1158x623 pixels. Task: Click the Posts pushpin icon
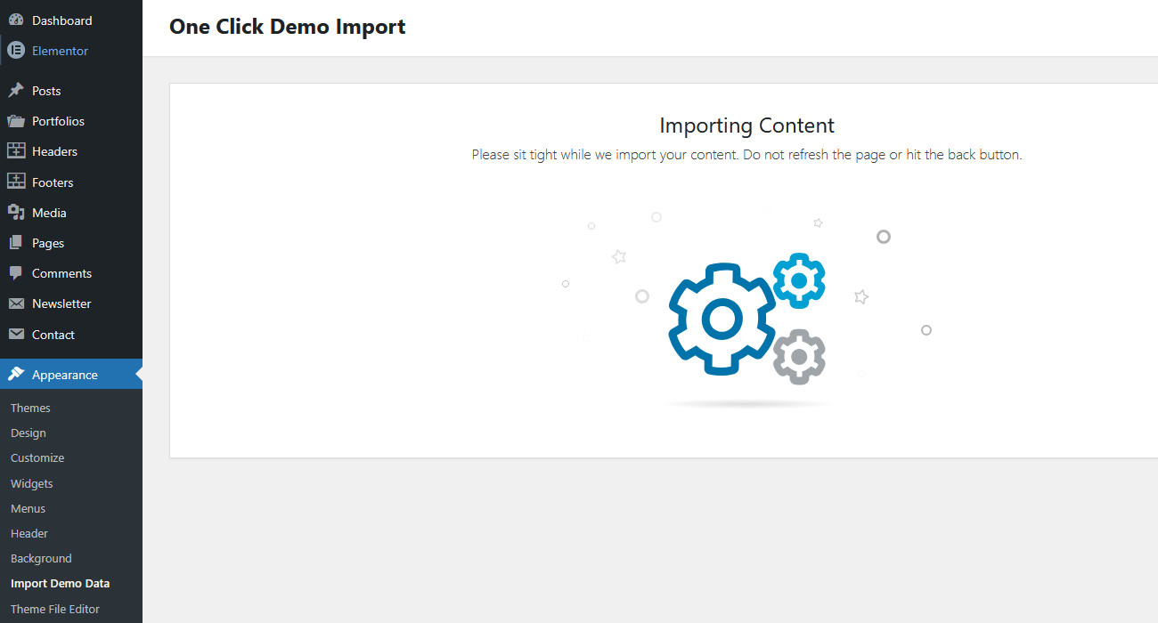click(x=15, y=90)
